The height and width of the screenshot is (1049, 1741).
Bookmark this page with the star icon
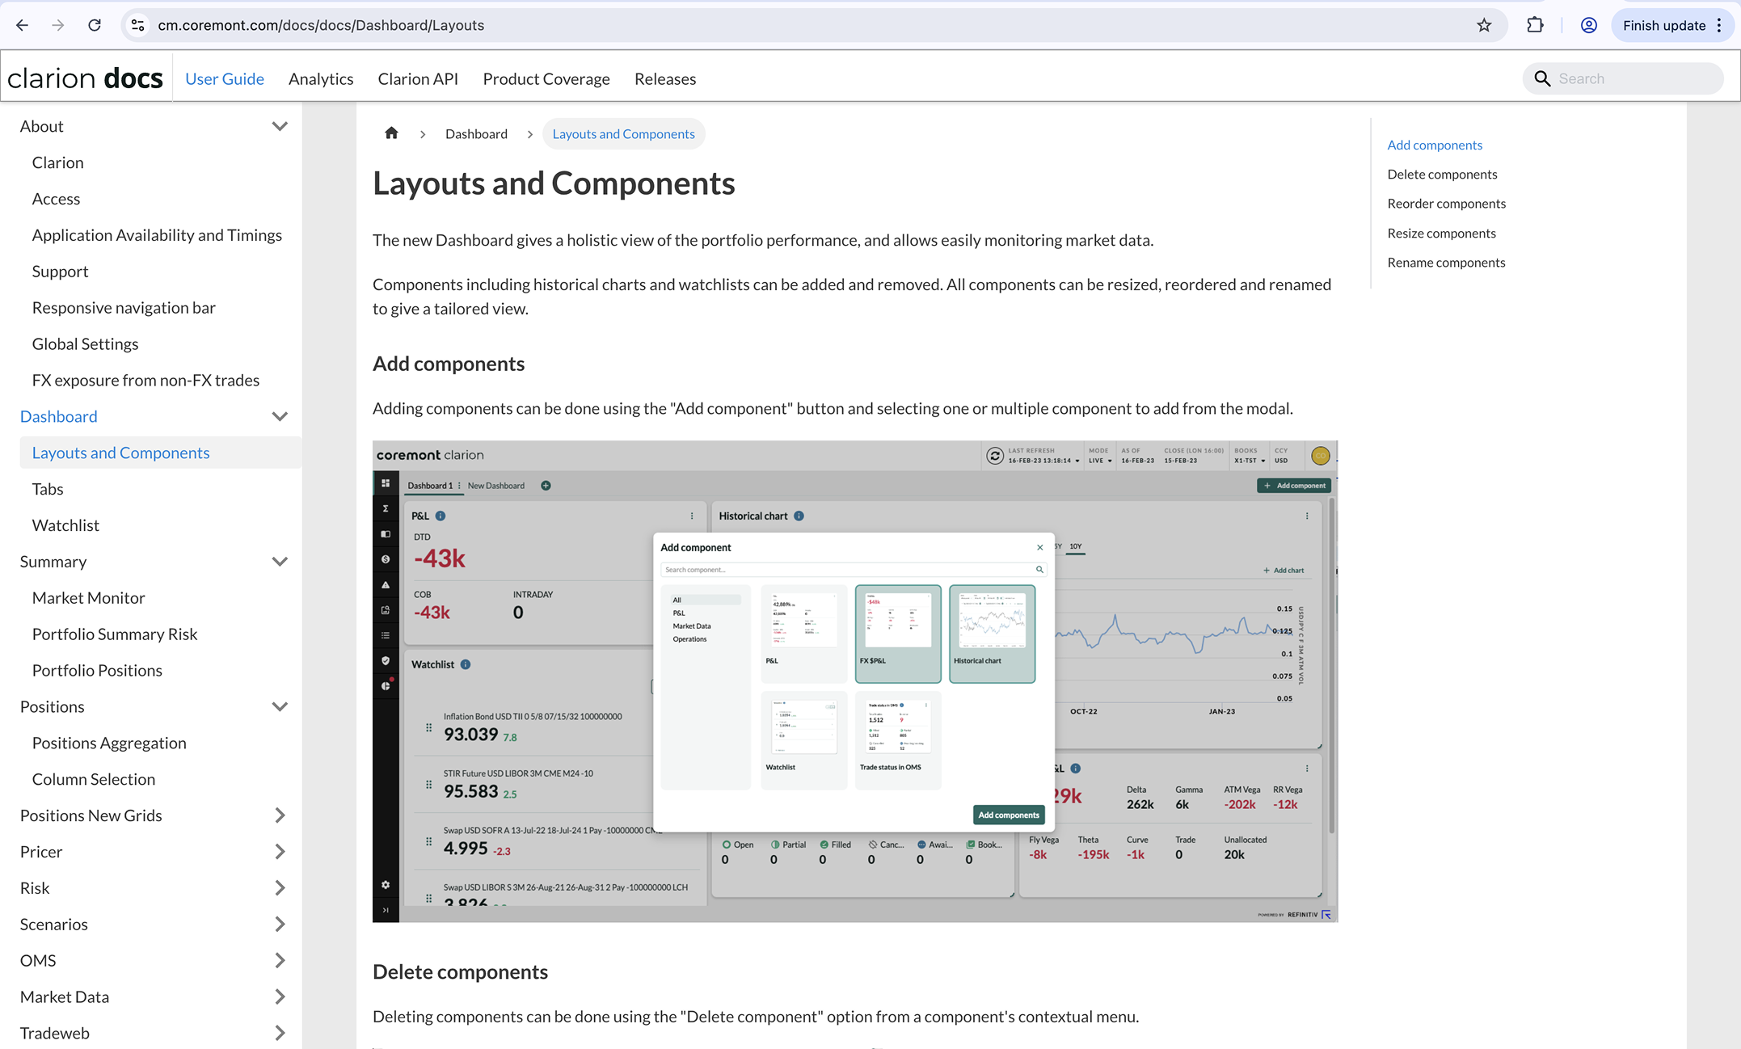tap(1484, 25)
